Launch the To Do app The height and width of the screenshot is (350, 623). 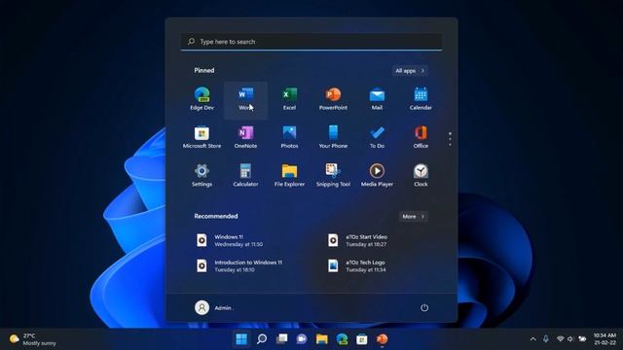tap(377, 137)
